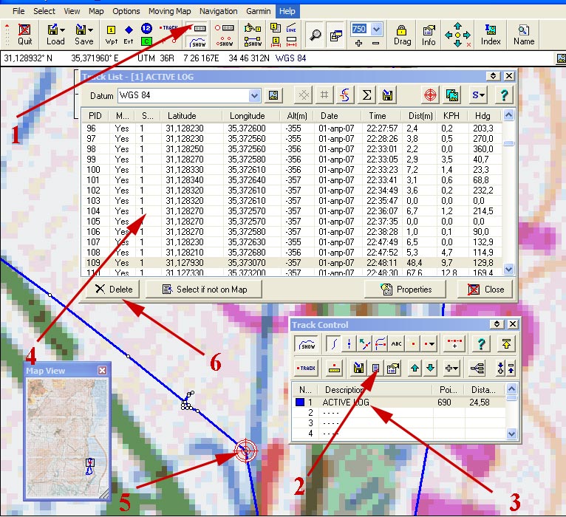Open the File menu
The image size is (566, 517).
(18, 11)
